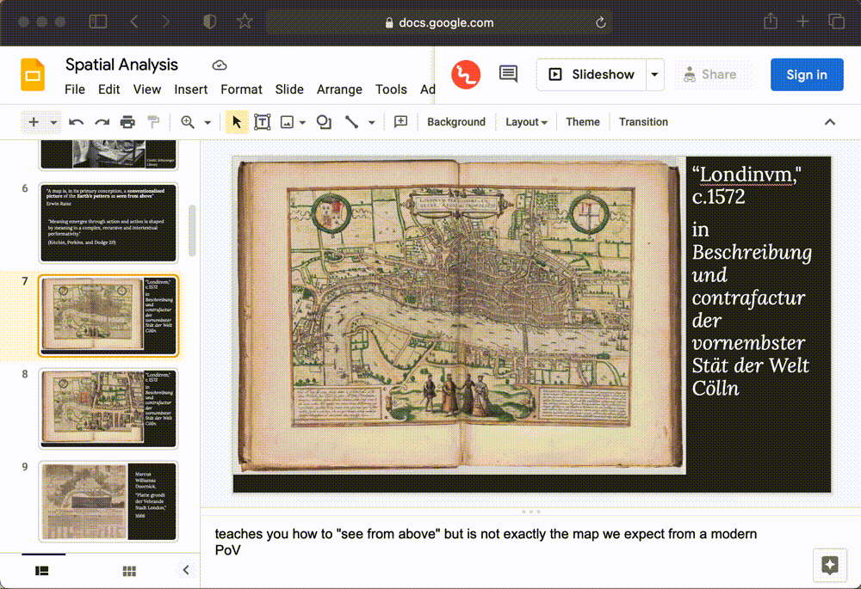This screenshot has height=589, width=861.
Task: Select the Text box tool
Action: click(263, 122)
